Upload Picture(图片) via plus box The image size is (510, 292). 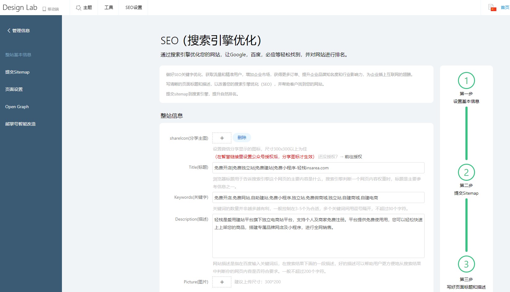click(x=222, y=282)
